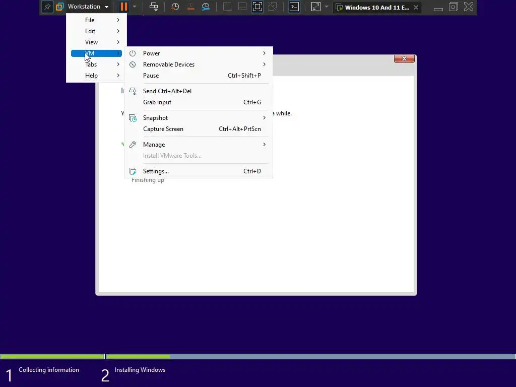Open the Help submenu

(x=96, y=76)
